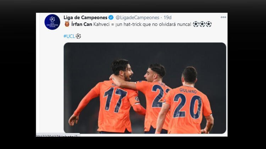
Task: Select the bold İrfan Can text
Action: (x=82, y=24)
